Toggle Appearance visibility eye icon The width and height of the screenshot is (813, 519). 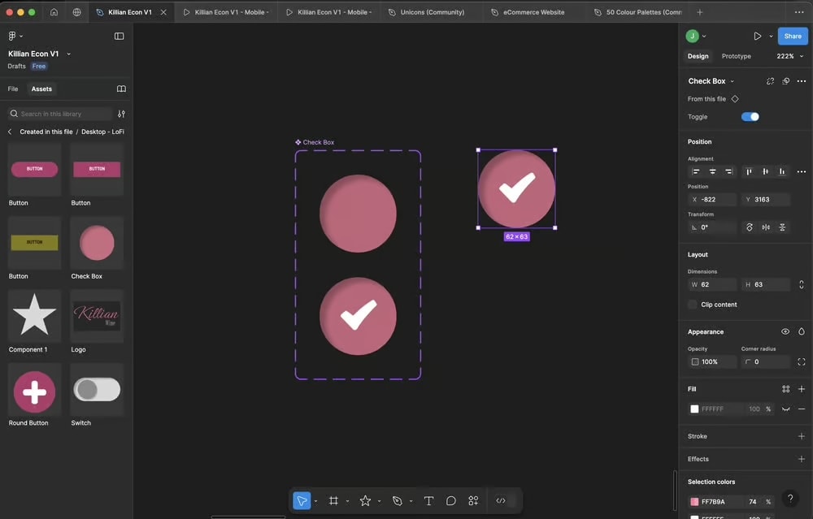pyautogui.click(x=785, y=331)
